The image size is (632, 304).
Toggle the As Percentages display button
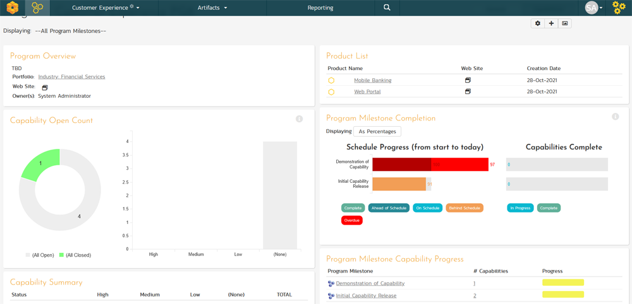[x=377, y=132]
